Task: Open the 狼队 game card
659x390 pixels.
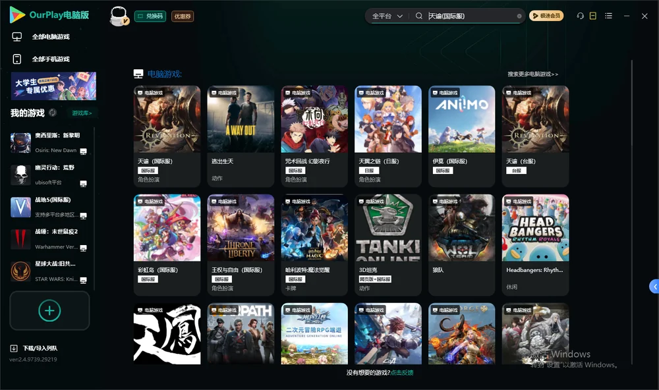Action: pos(461,245)
